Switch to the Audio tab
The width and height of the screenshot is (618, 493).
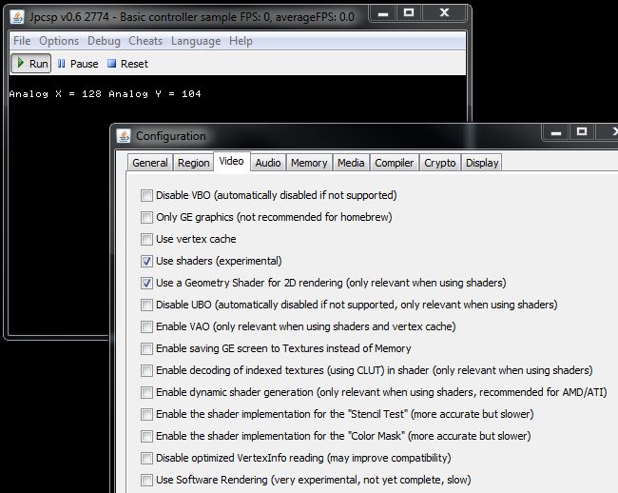[268, 163]
